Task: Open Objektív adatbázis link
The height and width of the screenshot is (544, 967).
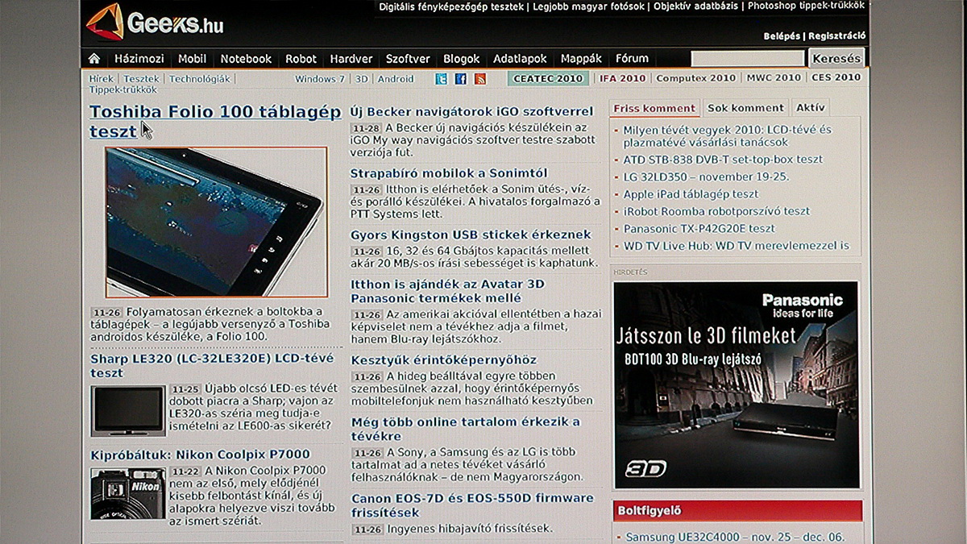Action: click(696, 6)
